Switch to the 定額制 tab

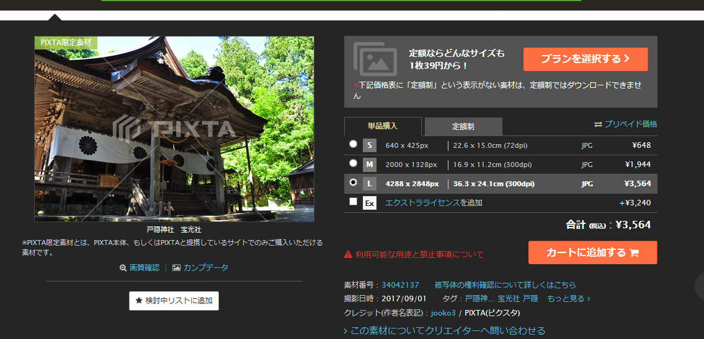point(463,127)
